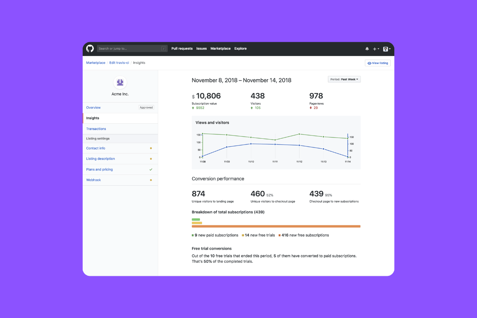Image resolution: width=477 pixels, height=318 pixels.
Task: Open the profile avatar dropdown caret
Action: [x=390, y=48]
